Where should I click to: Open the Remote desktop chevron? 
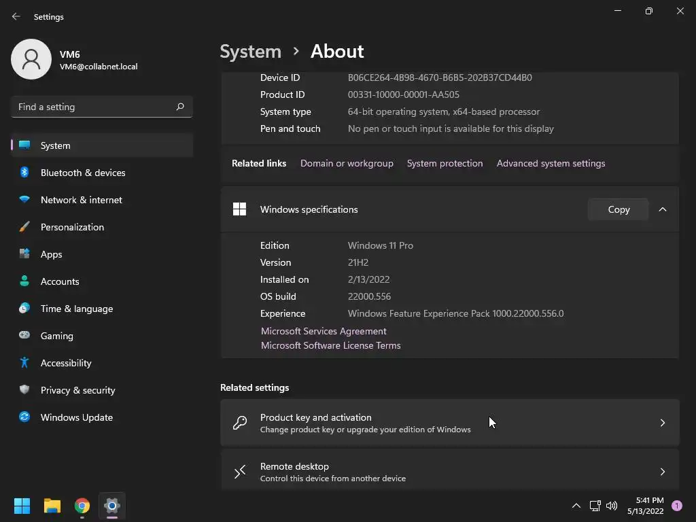coord(662,472)
